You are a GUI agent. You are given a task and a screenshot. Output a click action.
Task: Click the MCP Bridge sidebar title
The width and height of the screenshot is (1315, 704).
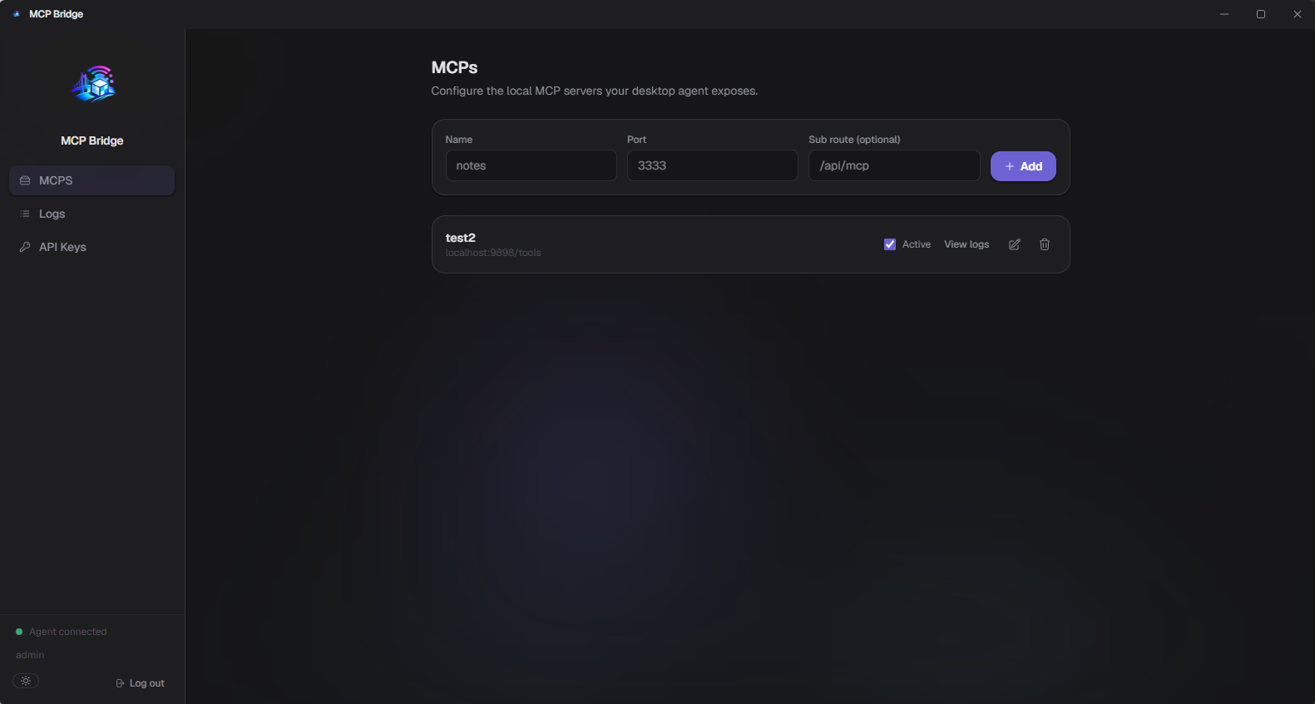tap(92, 140)
